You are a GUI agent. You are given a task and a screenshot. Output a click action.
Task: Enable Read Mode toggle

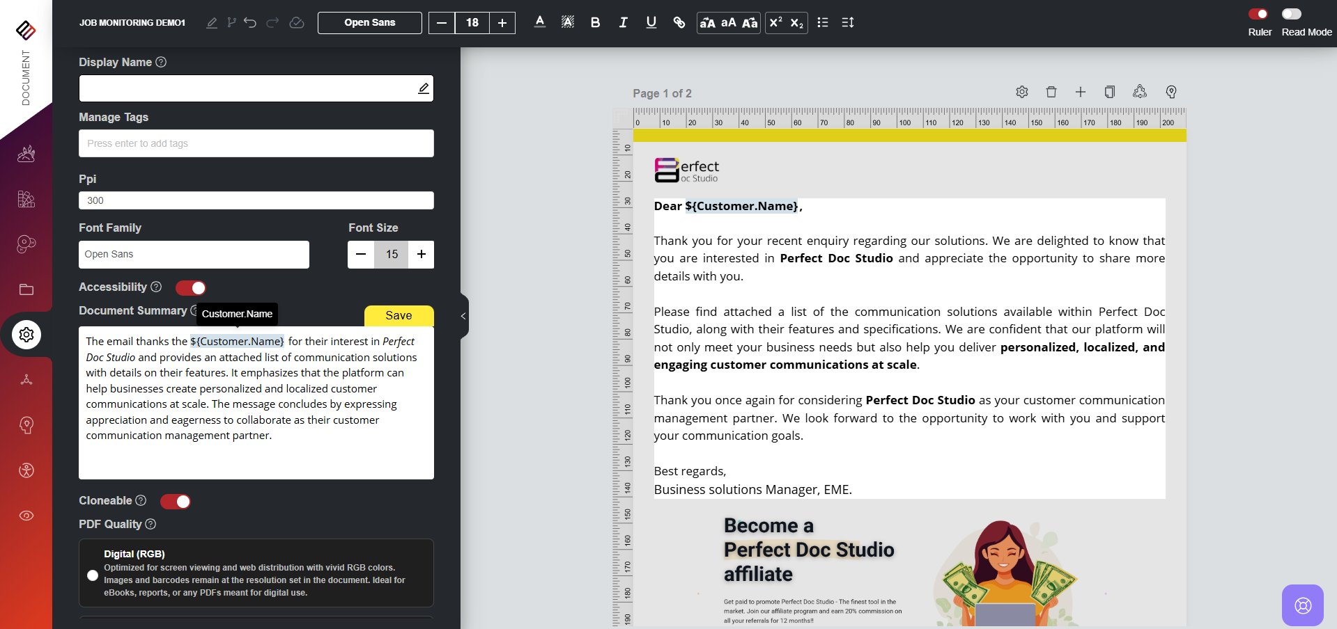pyautogui.click(x=1291, y=14)
